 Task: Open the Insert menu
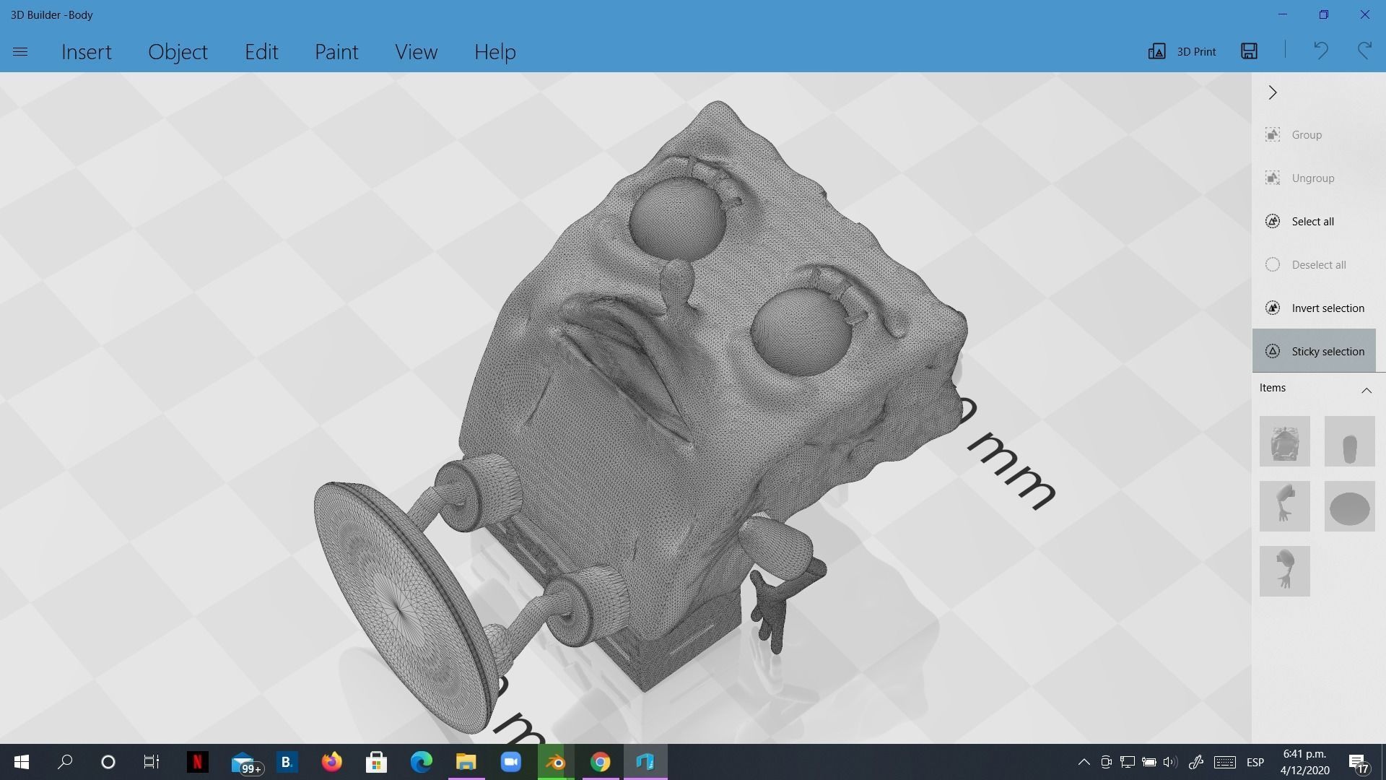[x=87, y=52]
